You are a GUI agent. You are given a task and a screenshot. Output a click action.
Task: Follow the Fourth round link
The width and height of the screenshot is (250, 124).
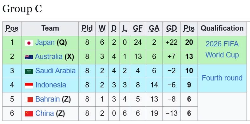[222, 78]
